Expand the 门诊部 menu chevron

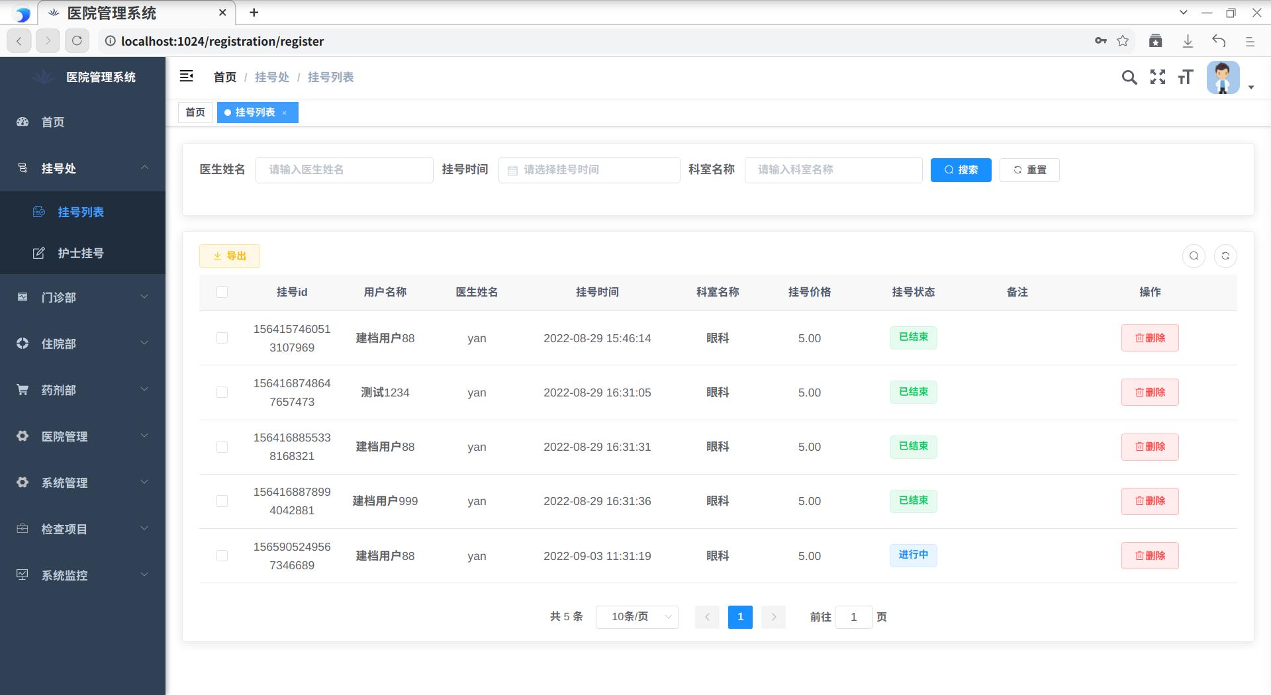click(x=144, y=297)
